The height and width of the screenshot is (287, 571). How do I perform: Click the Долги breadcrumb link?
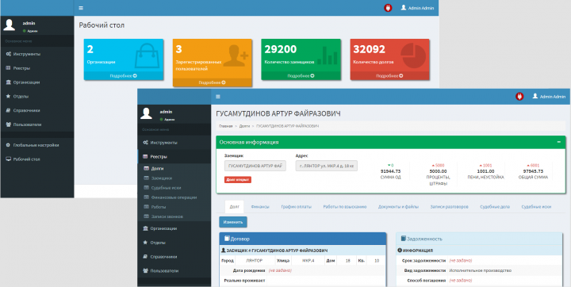(x=244, y=126)
